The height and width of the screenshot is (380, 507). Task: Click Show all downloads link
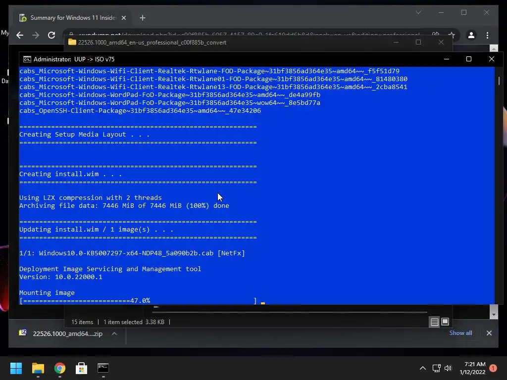460,333
